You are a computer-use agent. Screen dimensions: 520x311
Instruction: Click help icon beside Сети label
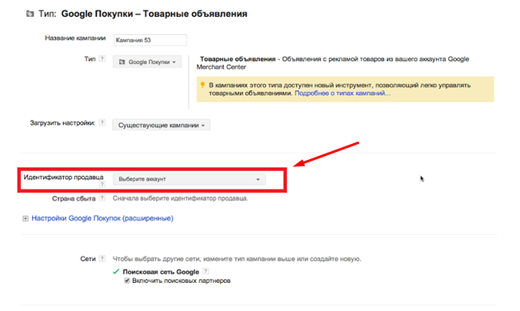coord(102,258)
